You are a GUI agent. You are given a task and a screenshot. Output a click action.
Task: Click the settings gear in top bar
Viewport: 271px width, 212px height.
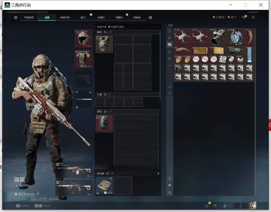(253, 17)
